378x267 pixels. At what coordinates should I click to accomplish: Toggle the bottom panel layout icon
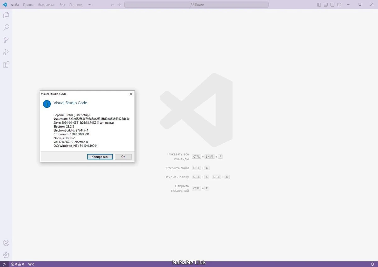click(x=326, y=5)
